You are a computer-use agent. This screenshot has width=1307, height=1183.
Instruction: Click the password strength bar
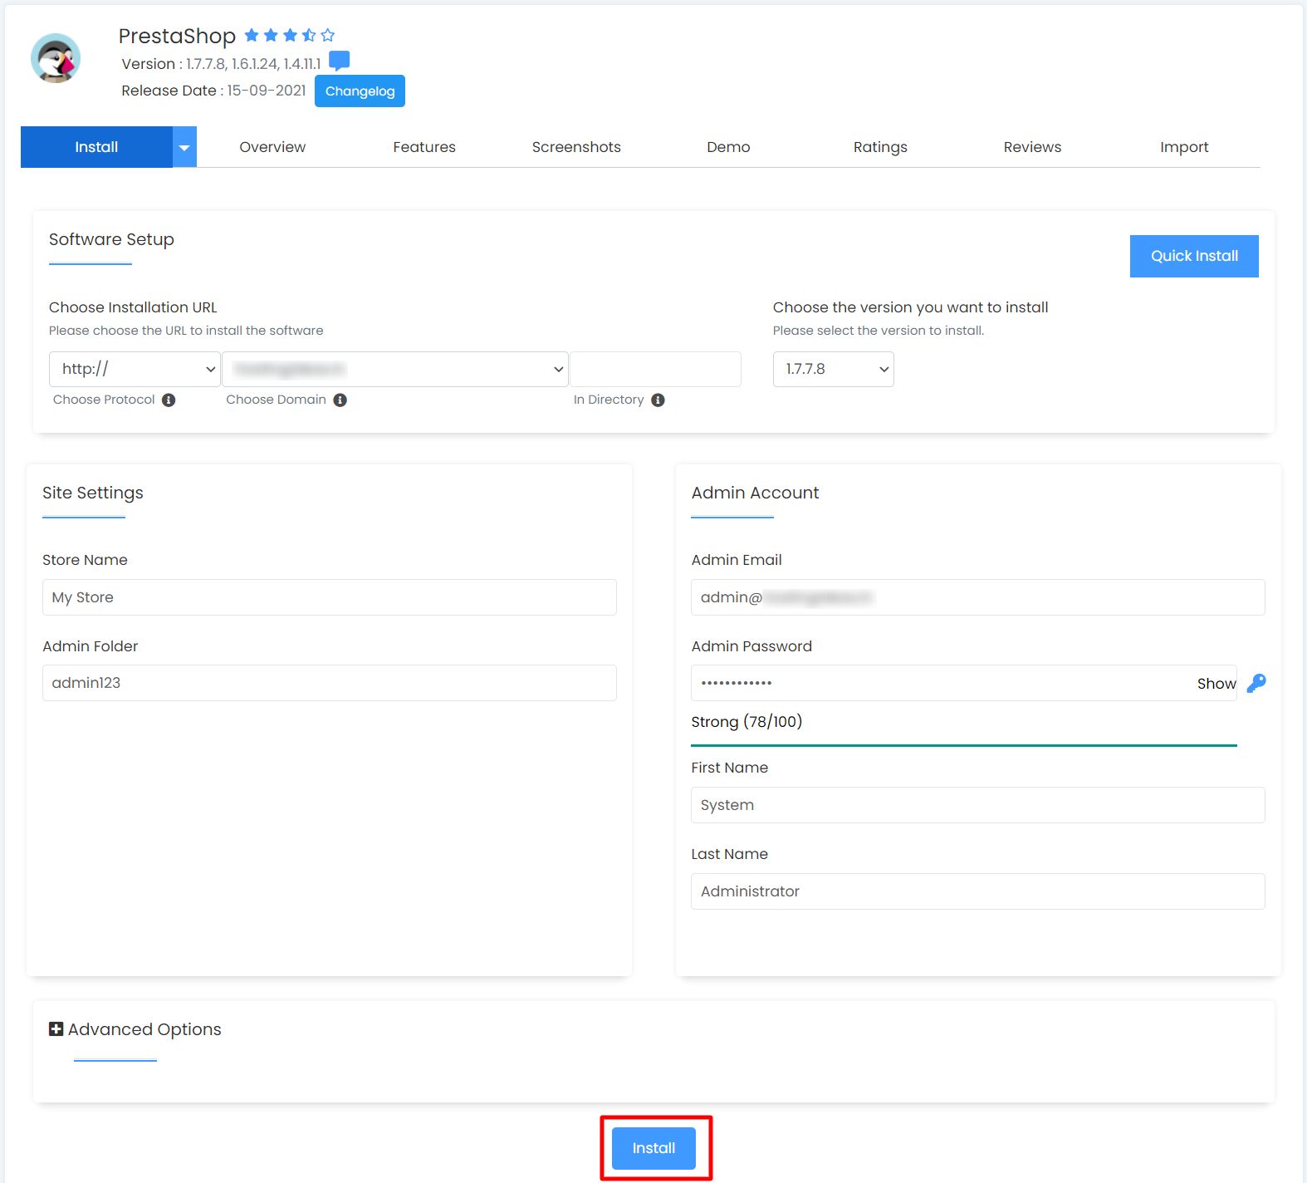tap(964, 745)
